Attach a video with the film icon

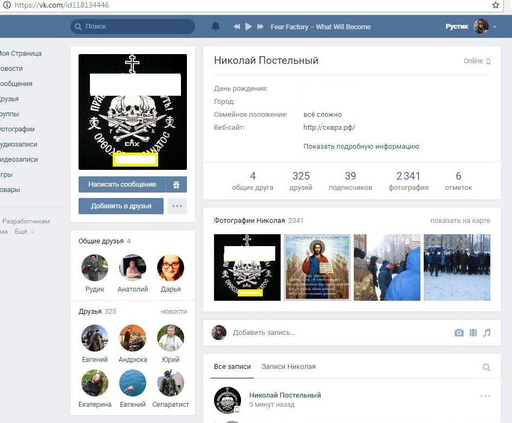tap(473, 333)
